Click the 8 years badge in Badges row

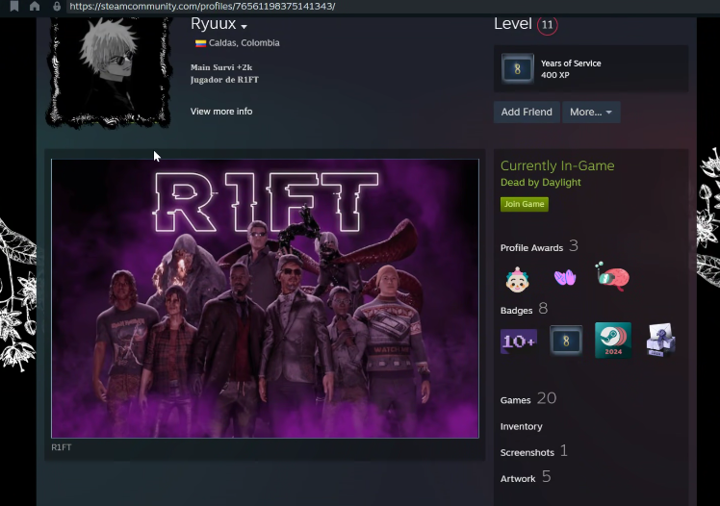click(566, 341)
